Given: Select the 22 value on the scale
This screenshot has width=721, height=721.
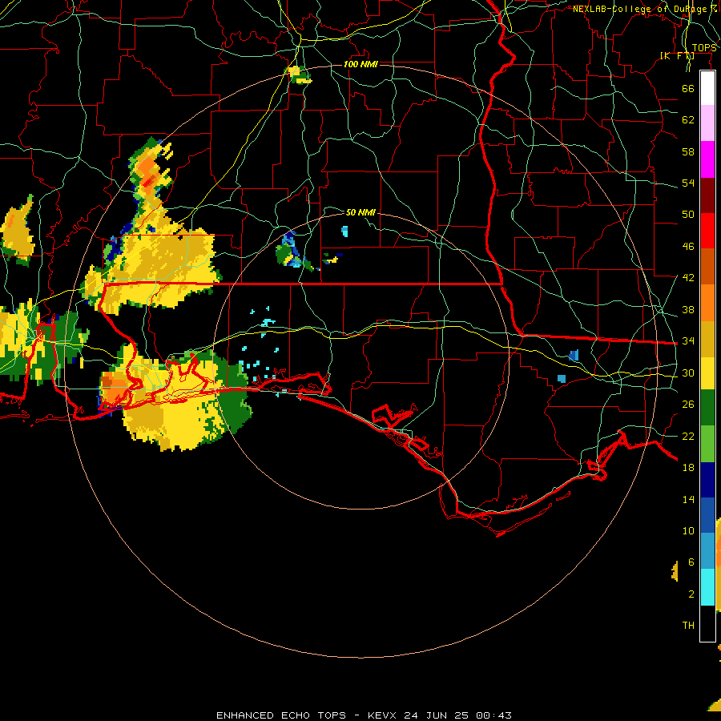Looking at the screenshot, I should tap(688, 436).
